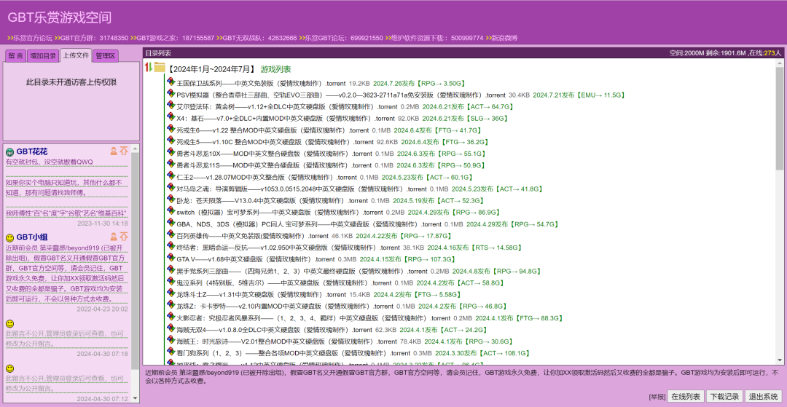Click the message panel scrollbar up arrow
This screenshot has height=407, width=787.
click(135, 149)
